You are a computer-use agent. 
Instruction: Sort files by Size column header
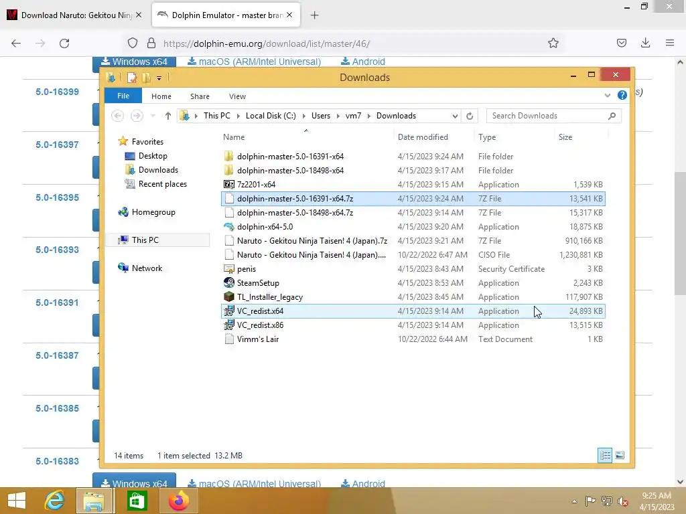coord(581,137)
